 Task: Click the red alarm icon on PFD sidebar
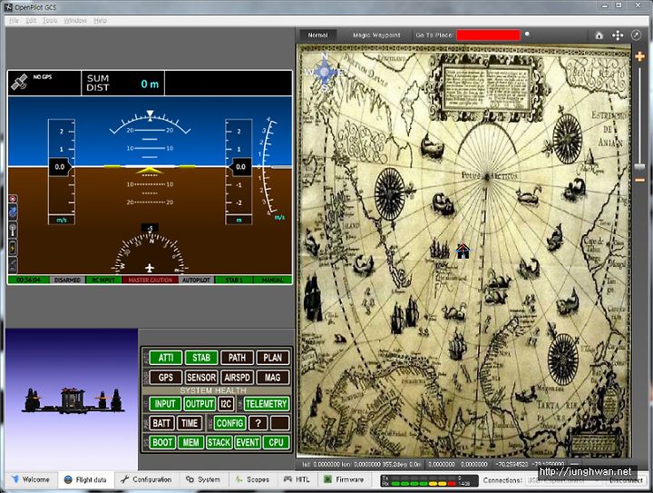pos(13,199)
